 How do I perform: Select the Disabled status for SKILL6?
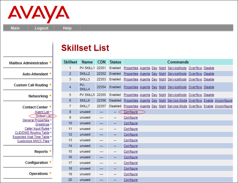115,100
